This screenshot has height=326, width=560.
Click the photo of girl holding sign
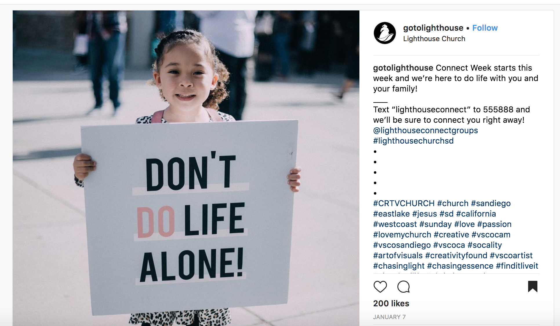click(186, 168)
